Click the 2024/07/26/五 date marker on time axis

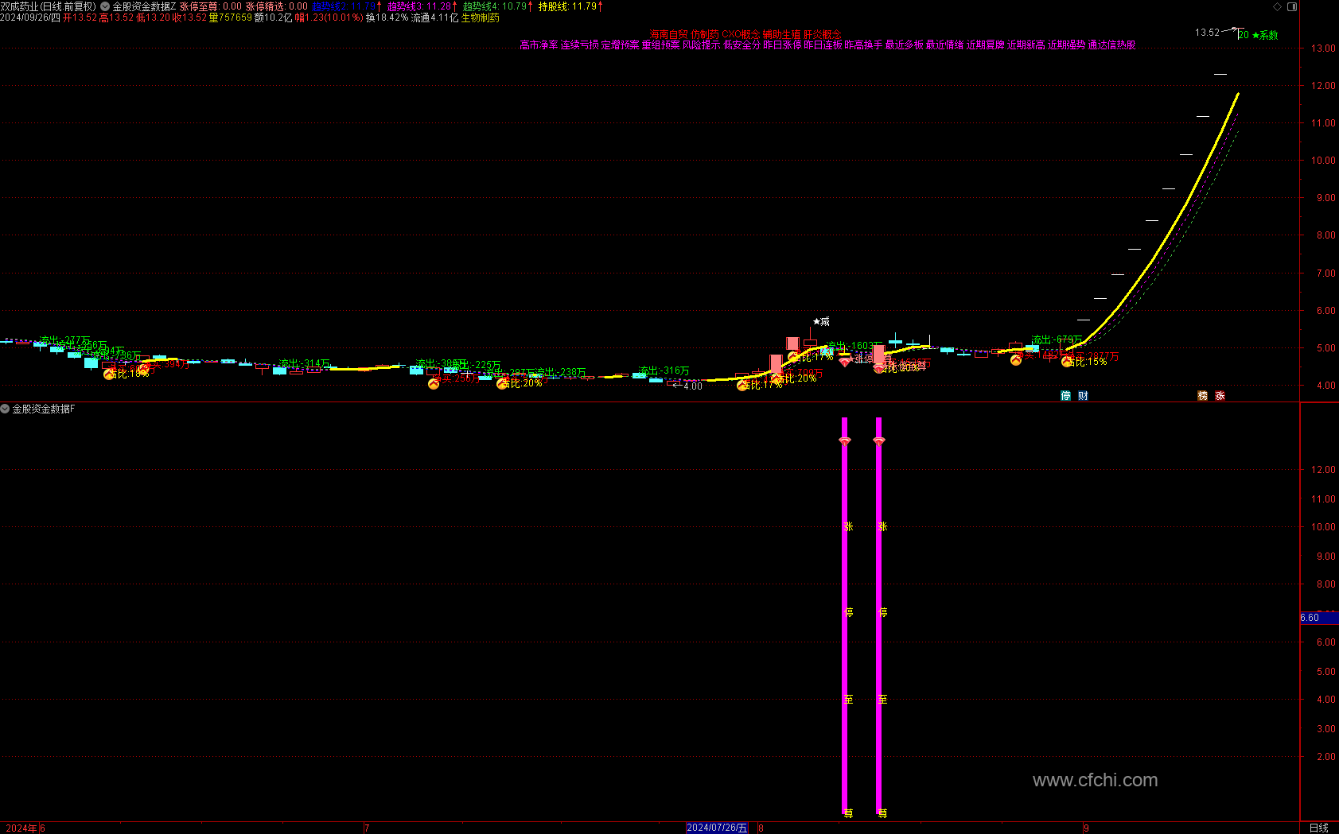tap(717, 828)
